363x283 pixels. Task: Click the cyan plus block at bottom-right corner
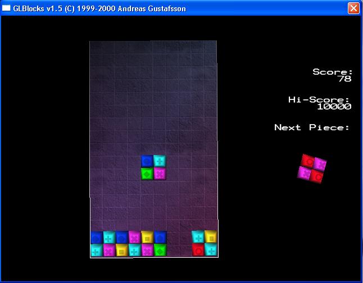[x=211, y=249]
